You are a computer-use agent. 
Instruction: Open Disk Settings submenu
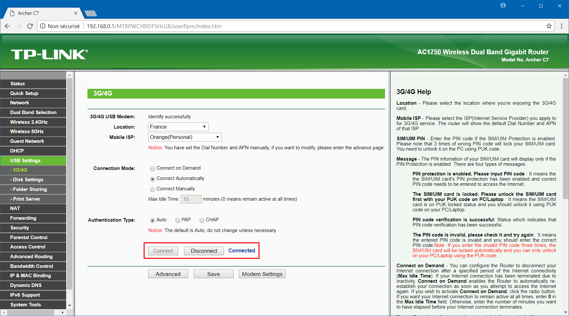33,180
